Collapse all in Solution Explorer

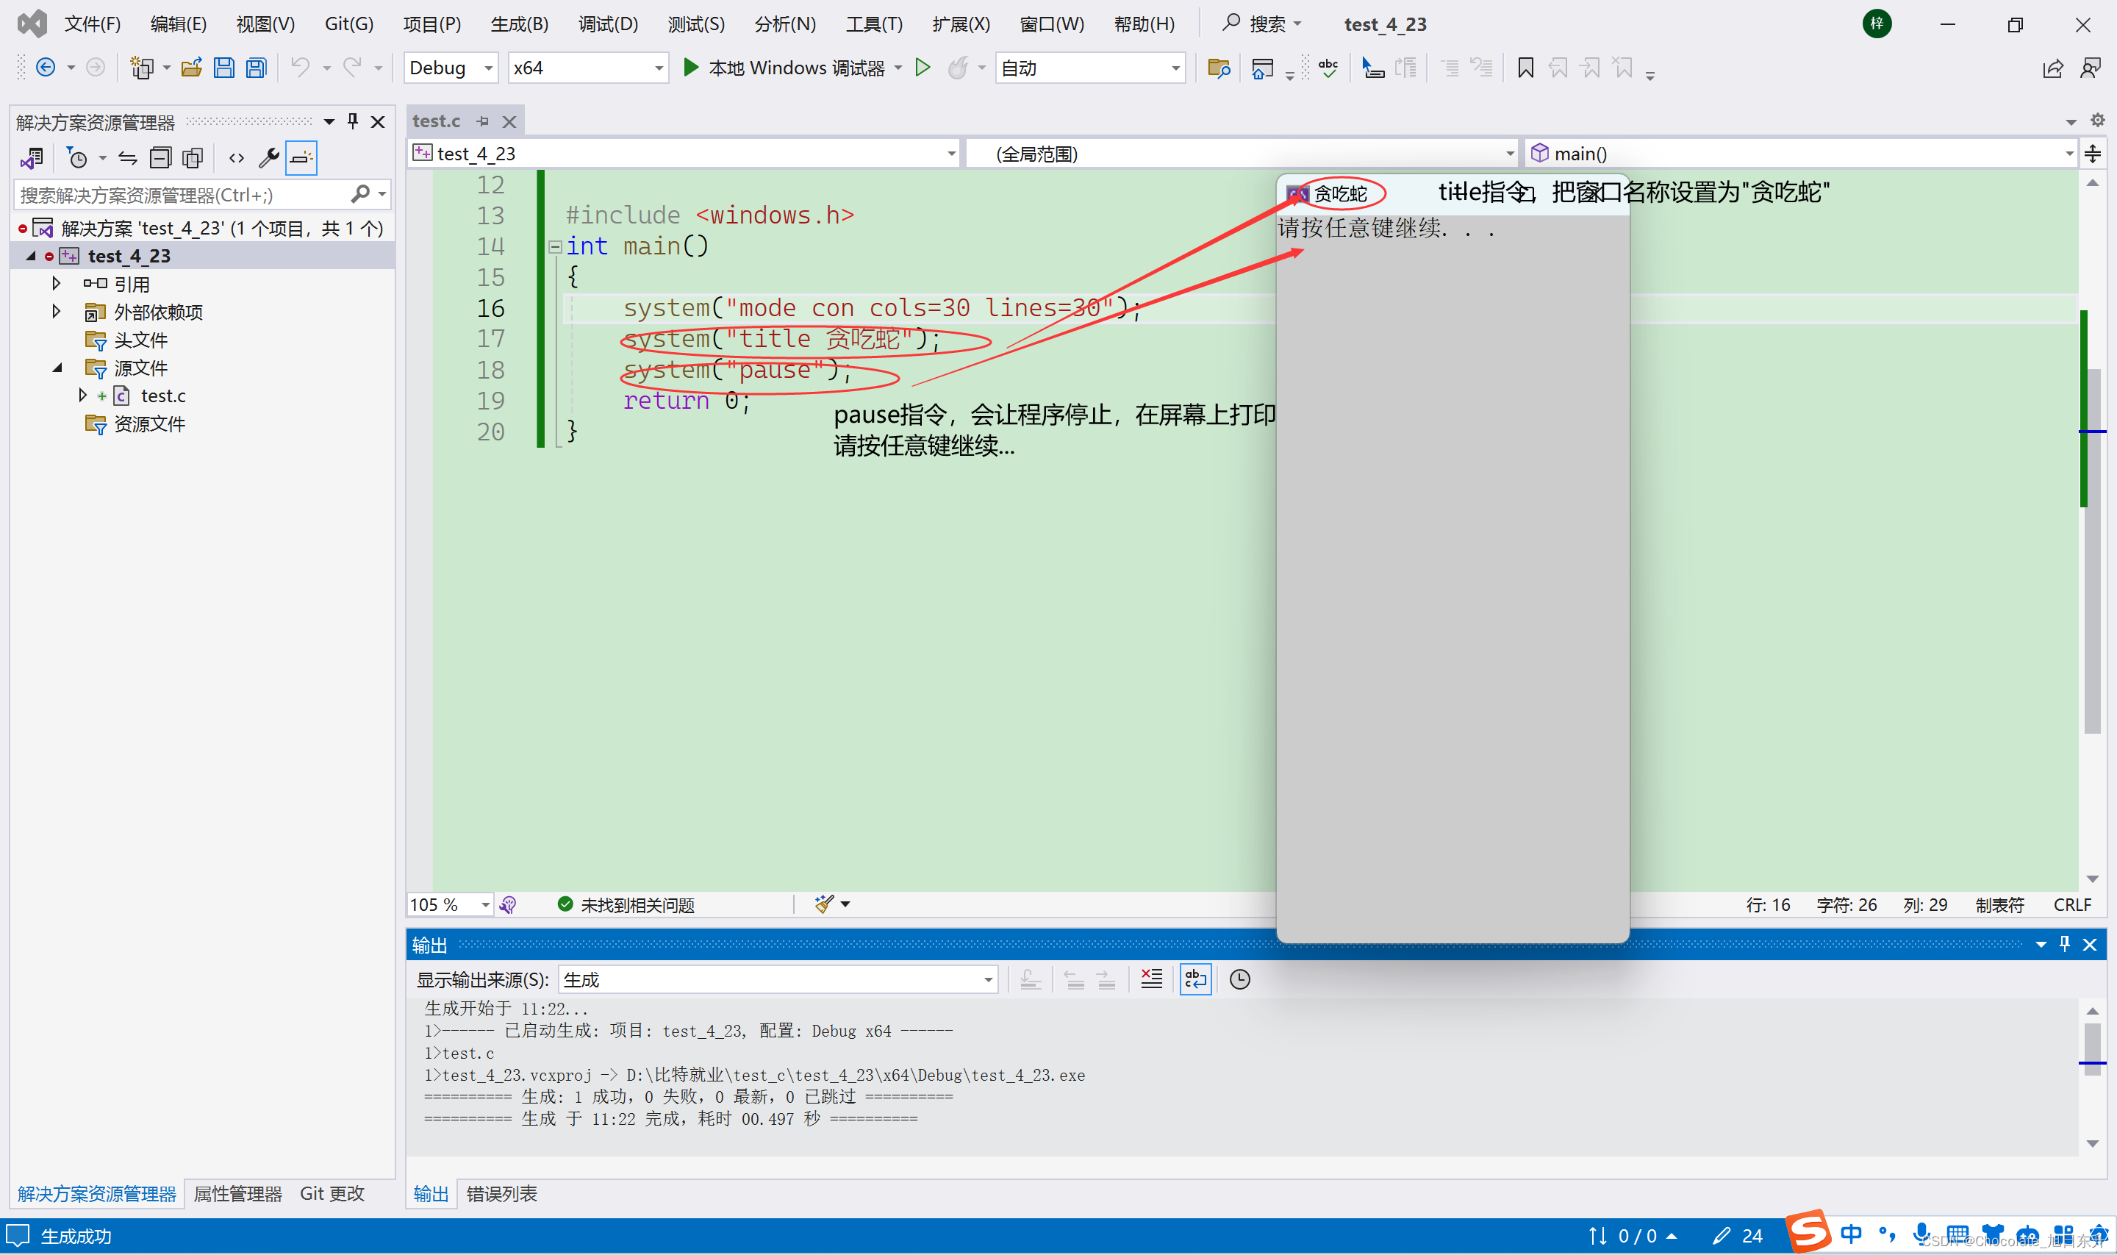(x=160, y=158)
